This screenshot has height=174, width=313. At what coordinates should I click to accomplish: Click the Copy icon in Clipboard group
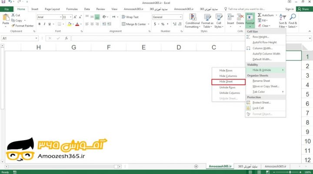13,20
